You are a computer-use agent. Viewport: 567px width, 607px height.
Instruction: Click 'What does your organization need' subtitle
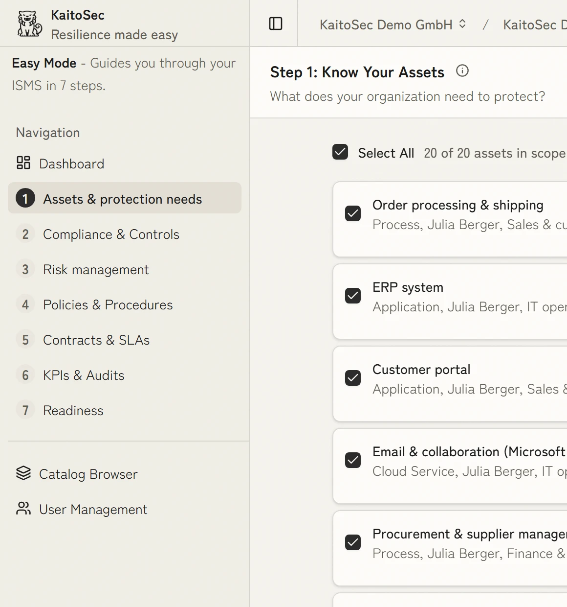coord(408,96)
